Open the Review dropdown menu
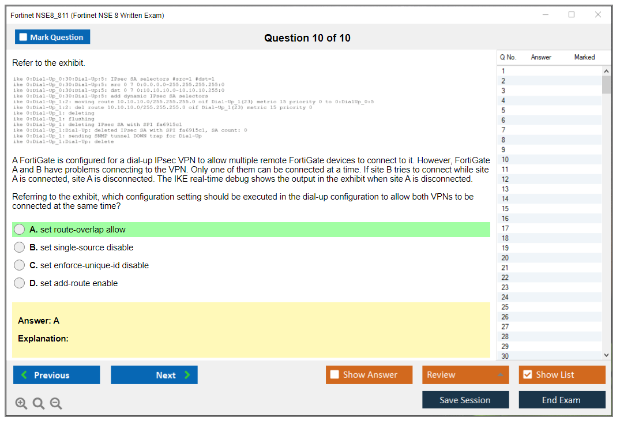 (x=465, y=375)
